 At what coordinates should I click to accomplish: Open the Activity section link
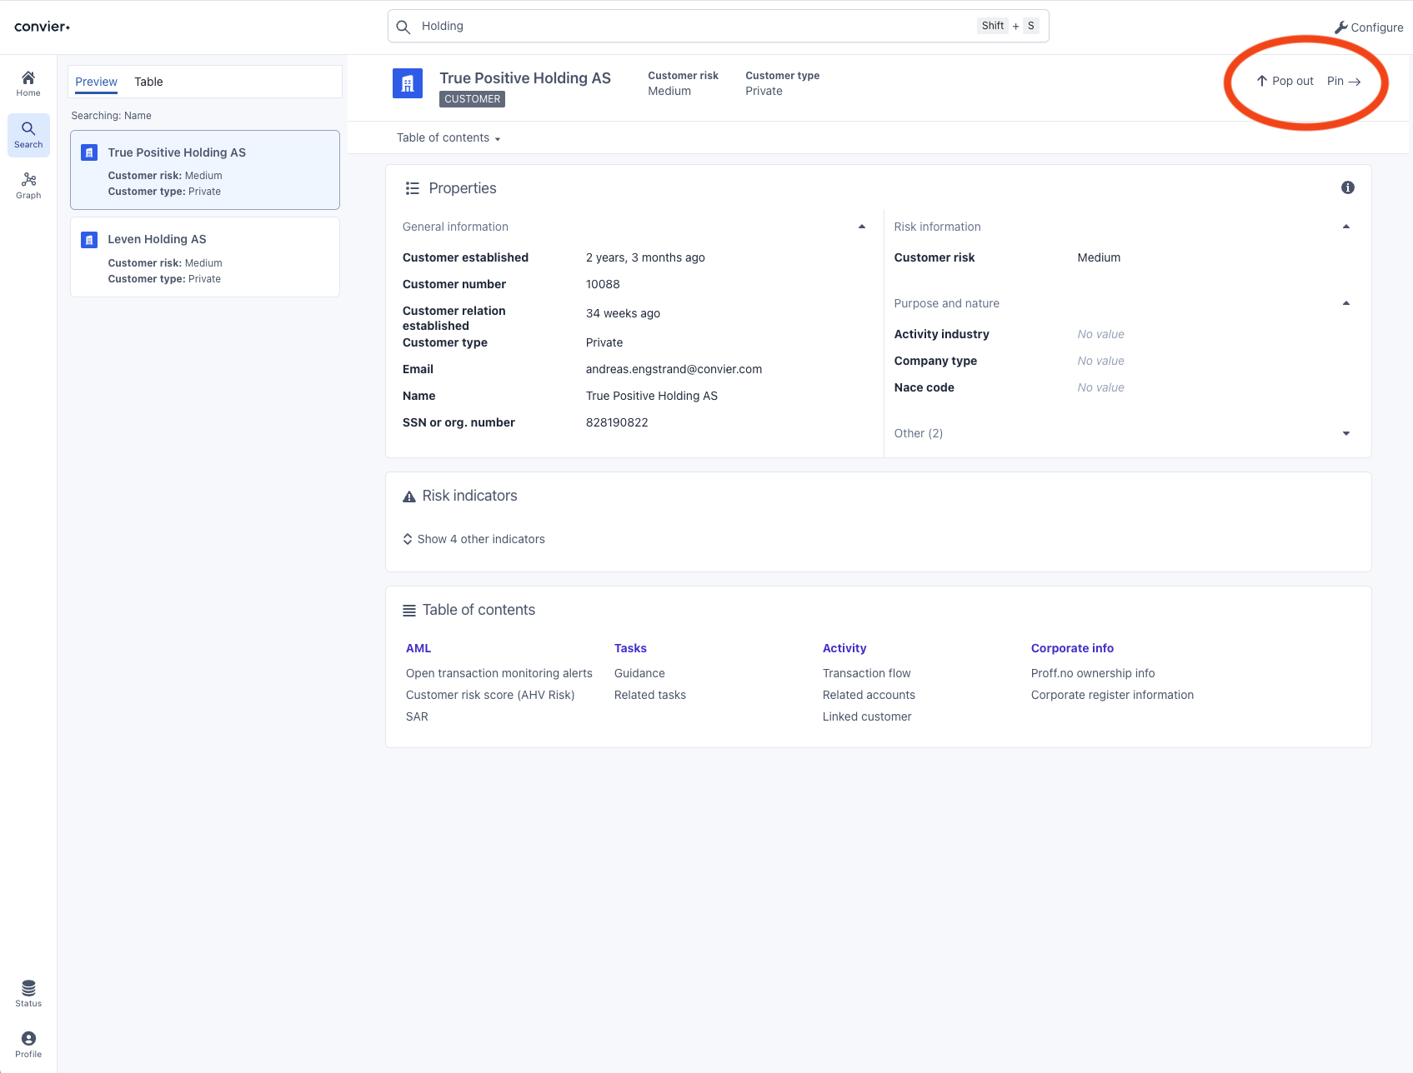[x=844, y=648]
